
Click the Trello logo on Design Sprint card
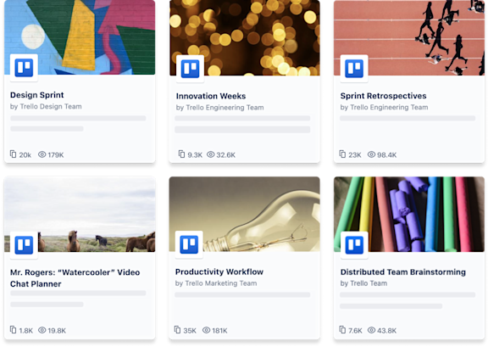24,68
